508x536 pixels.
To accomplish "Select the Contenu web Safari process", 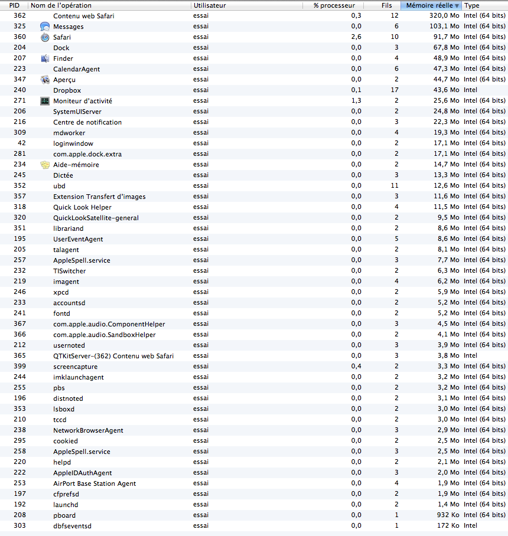I will click(x=254, y=16).
